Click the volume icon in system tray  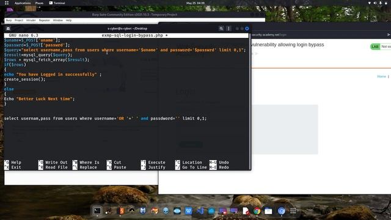(x=375, y=3)
